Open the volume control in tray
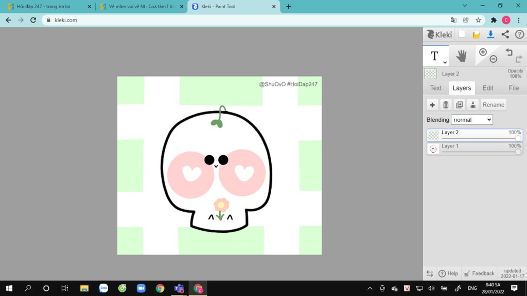The height and width of the screenshot is (296, 527). click(432, 288)
